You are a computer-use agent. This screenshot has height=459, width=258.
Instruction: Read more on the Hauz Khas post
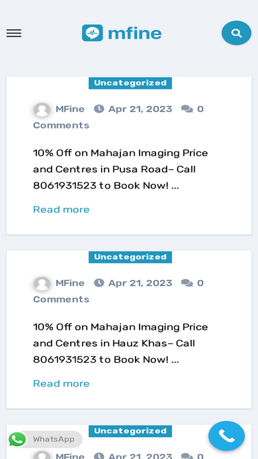tap(61, 383)
